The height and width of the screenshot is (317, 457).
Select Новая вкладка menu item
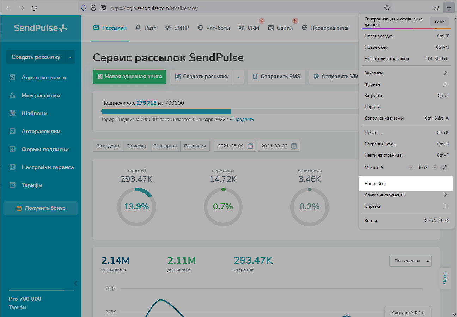point(406,36)
